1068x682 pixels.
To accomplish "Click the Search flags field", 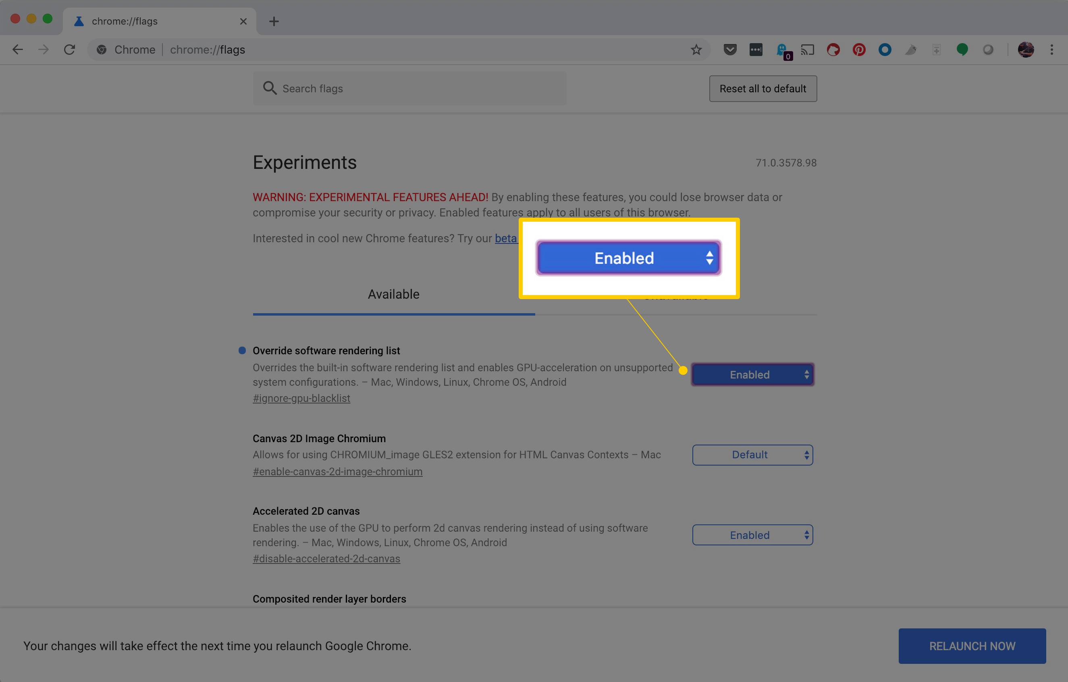I will 409,89.
